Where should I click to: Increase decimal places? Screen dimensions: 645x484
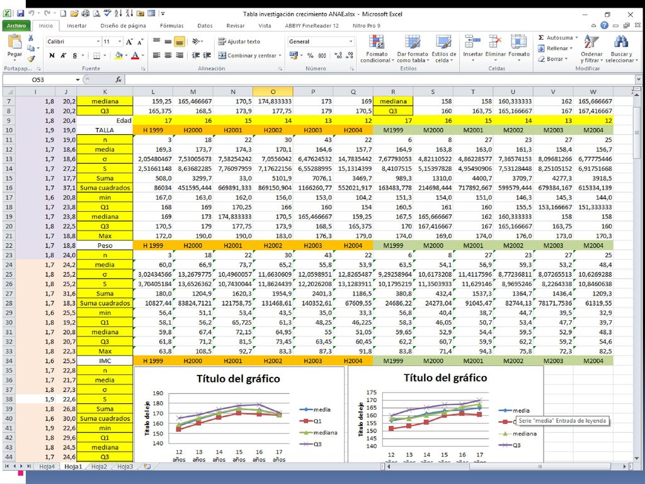(x=338, y=55)
